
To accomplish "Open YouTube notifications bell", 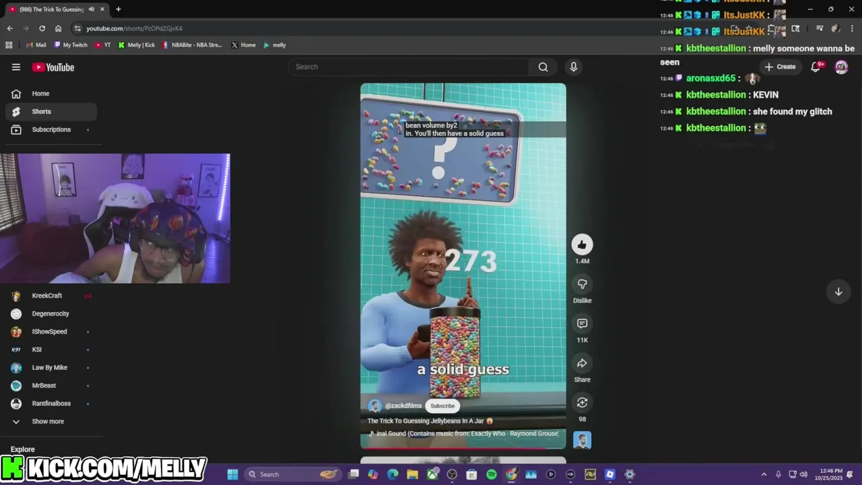I will pyautogui.click(x=816, y=67).
